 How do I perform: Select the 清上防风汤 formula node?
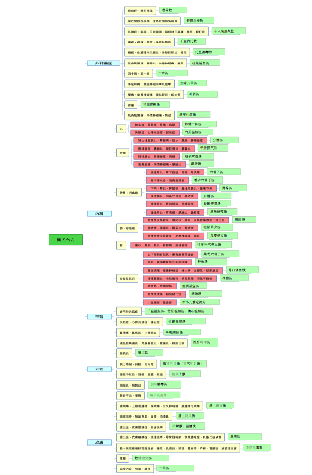click(190, 416)
